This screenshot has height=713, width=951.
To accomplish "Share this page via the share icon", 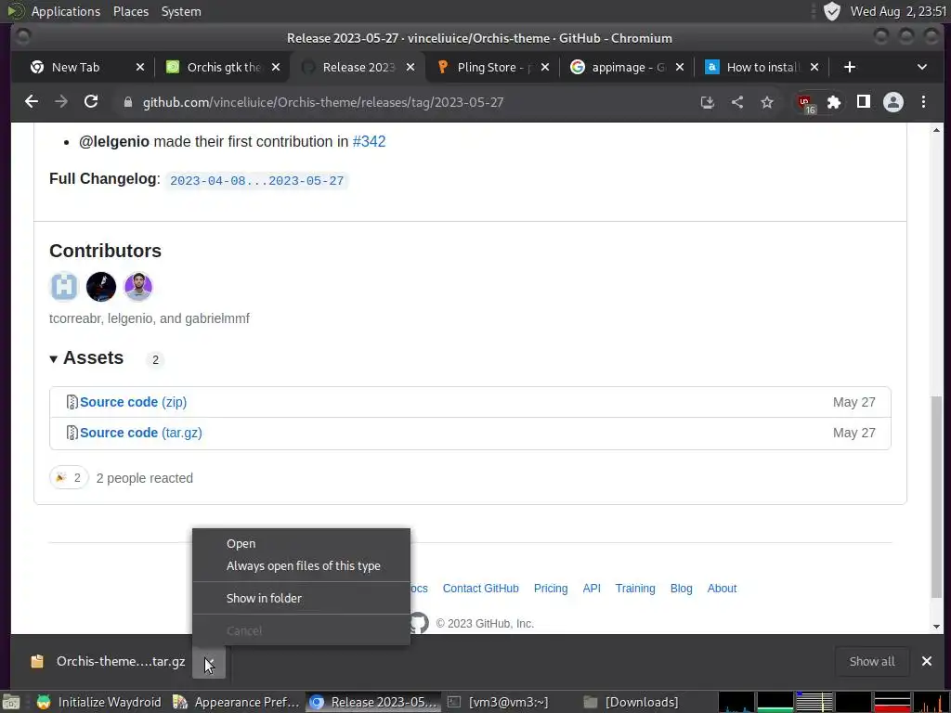I will pos(736,102).
